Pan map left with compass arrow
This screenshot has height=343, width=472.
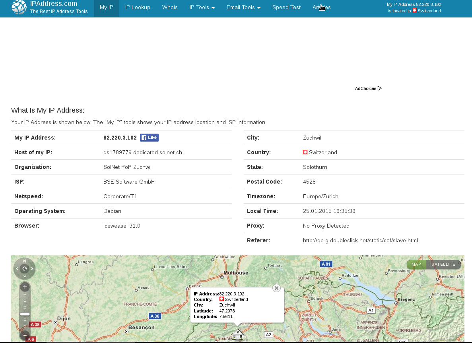click(17, 268)
